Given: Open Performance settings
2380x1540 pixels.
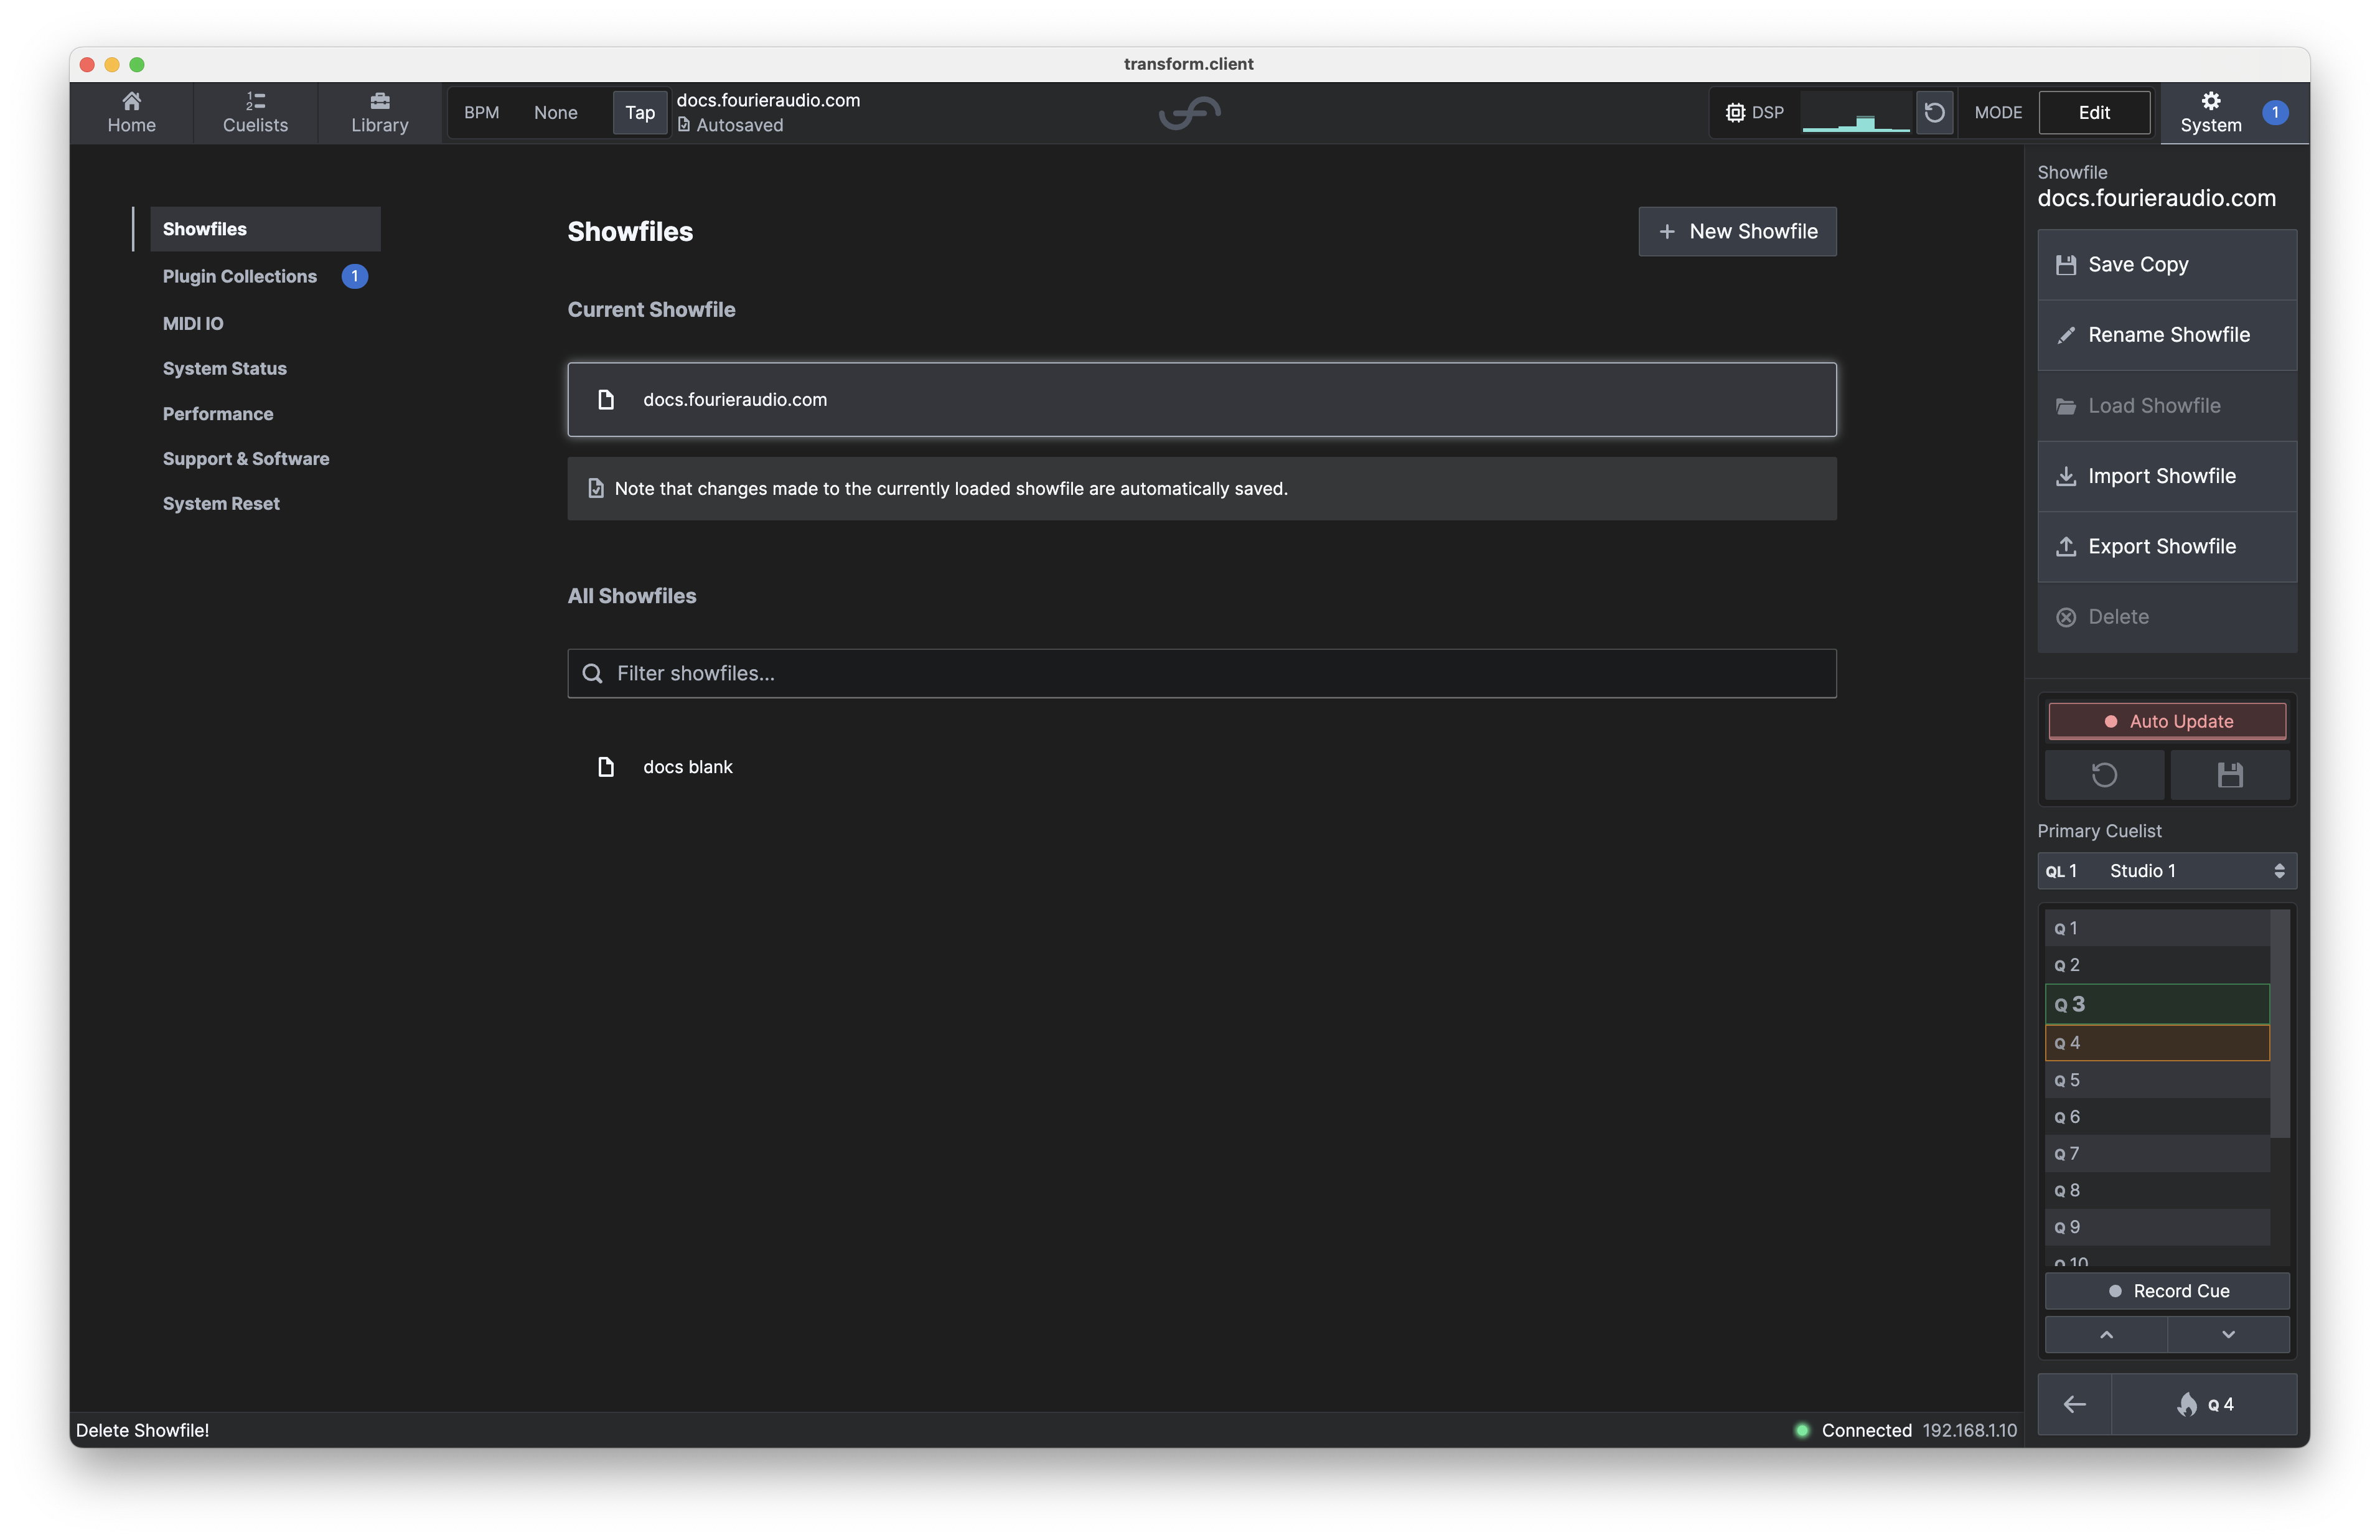Looking at the screenshot, I should coord(218,413).
